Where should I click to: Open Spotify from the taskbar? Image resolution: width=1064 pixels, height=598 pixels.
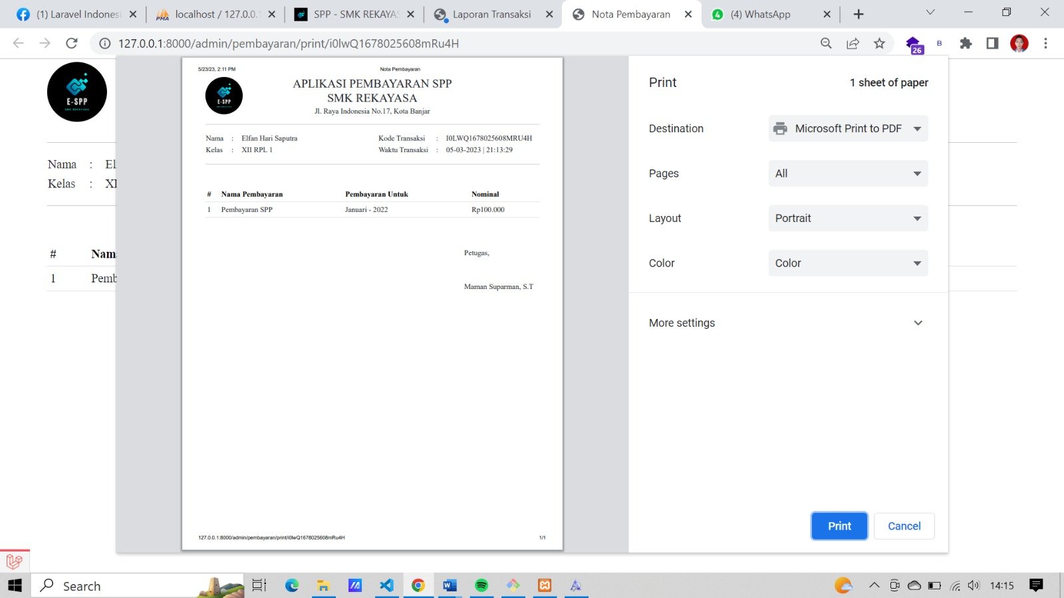click(x=481, y=585)
